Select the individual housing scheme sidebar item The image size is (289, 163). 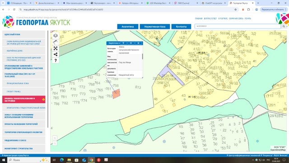[x=23, y=43]
